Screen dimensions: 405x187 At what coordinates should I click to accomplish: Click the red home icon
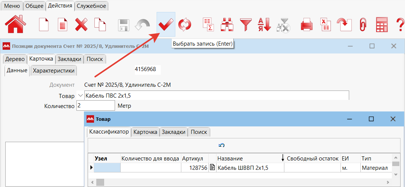point(15,24)
